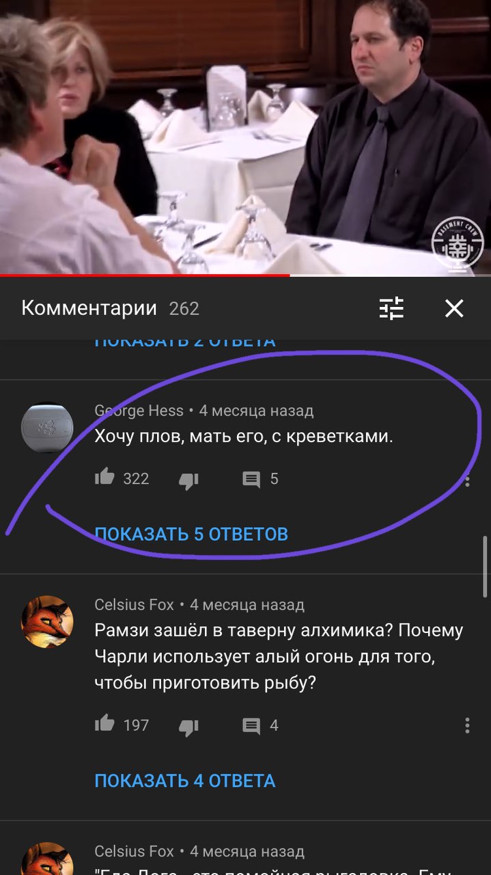
Task: Open the Celsius Fox channel name link
Action: click(135, 605)
